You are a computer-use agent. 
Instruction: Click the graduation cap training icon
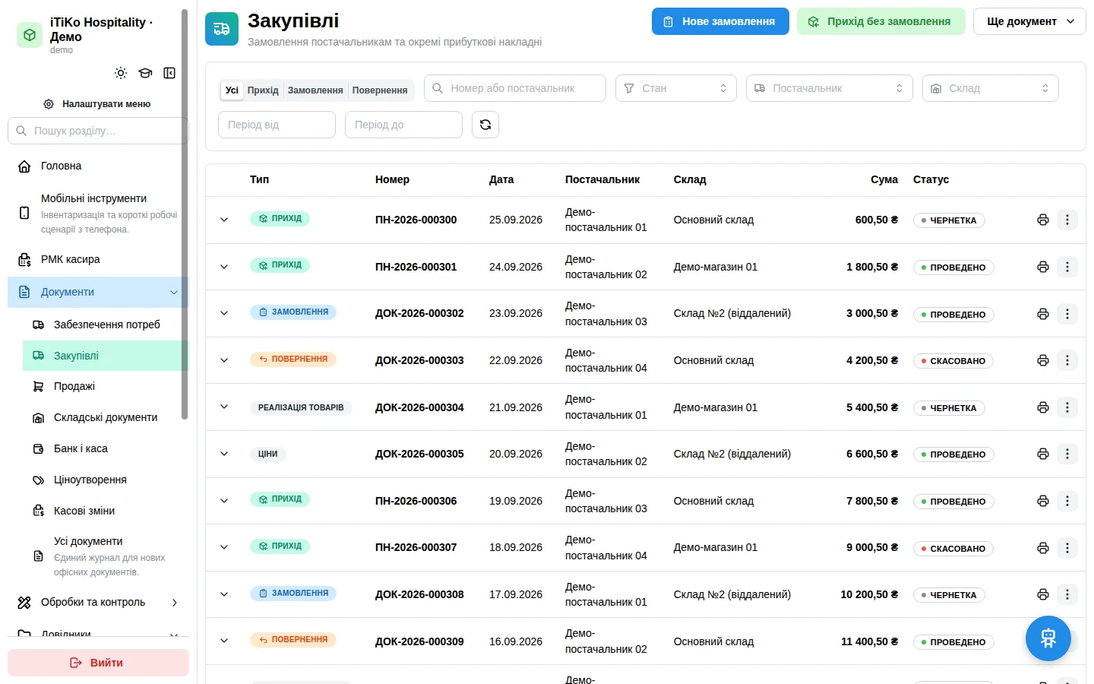(145, 73)
